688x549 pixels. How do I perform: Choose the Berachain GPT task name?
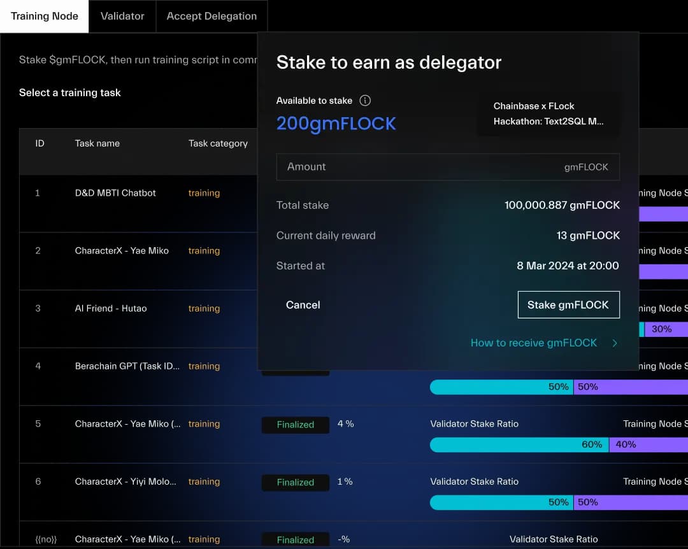tap(127, 366)
